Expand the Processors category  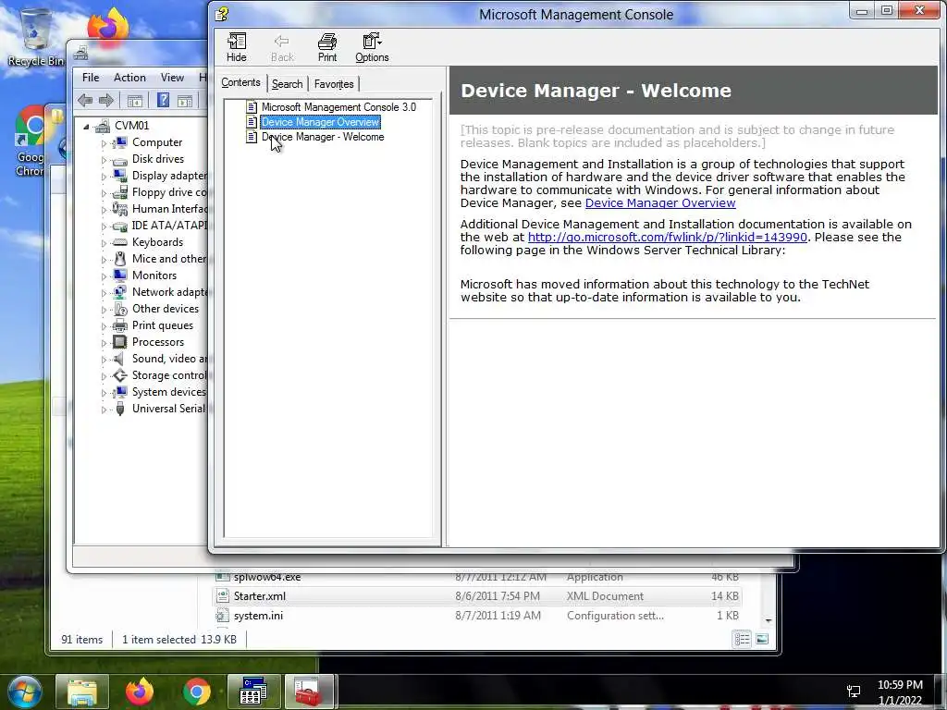pyautogui.click(x=104, y=343)
